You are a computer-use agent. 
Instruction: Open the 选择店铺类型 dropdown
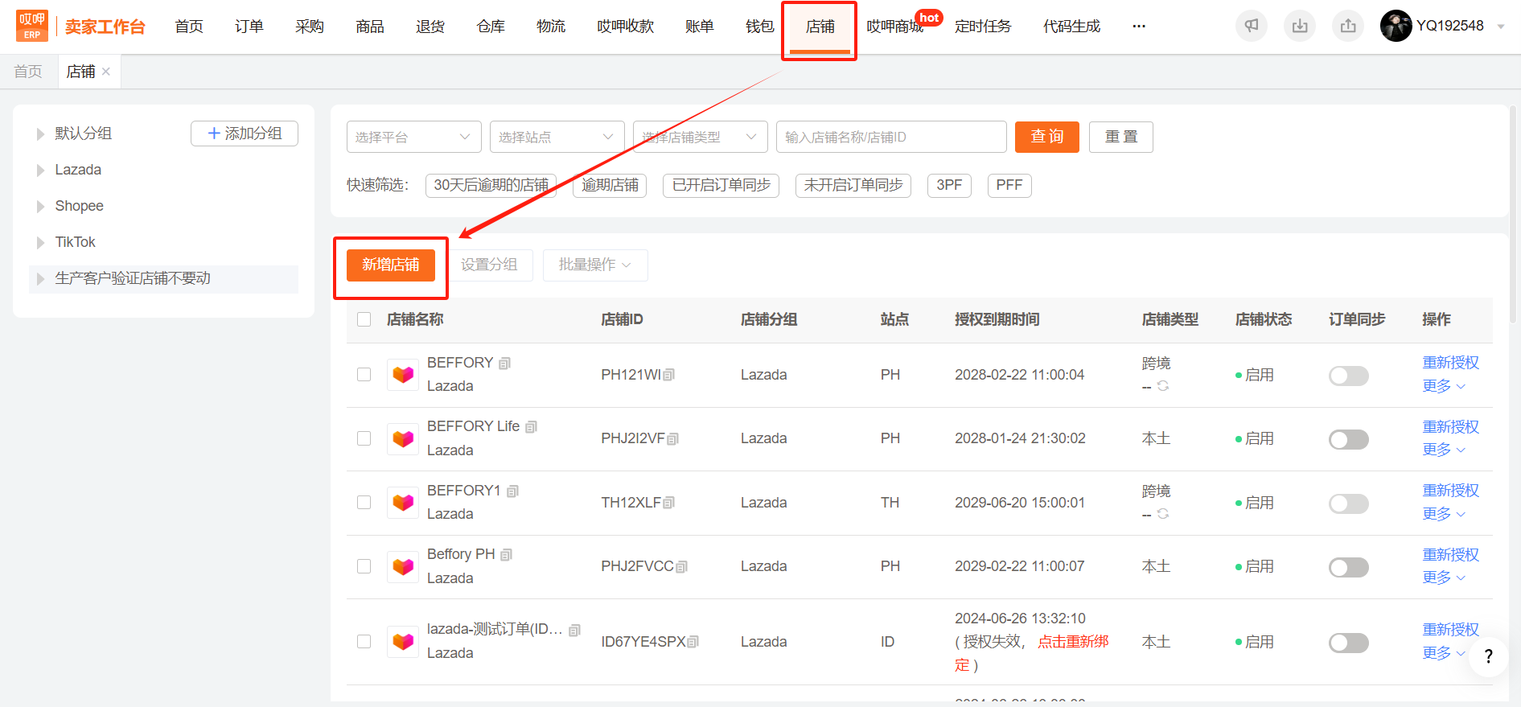tap(701, 137)
